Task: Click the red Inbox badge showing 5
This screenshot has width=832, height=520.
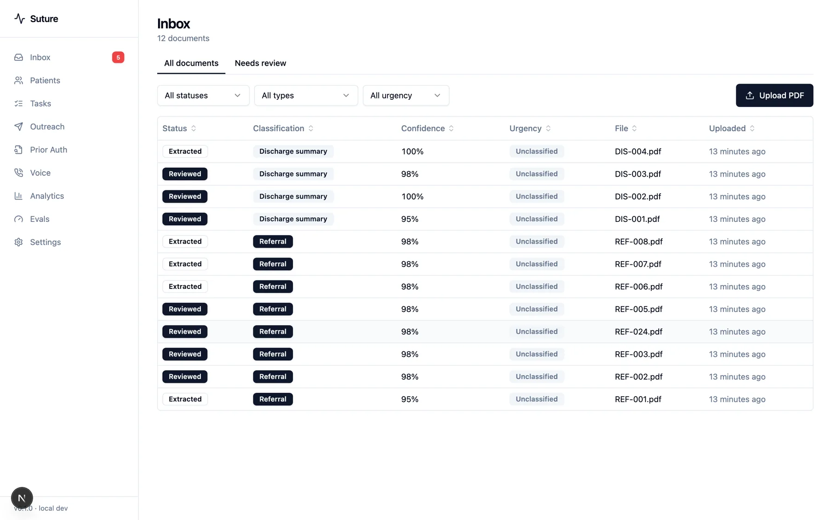Action: tap(118, 57)
